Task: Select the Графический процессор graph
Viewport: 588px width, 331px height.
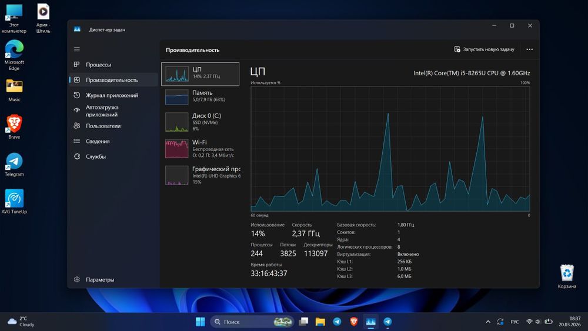Action: tap(201, 175)
